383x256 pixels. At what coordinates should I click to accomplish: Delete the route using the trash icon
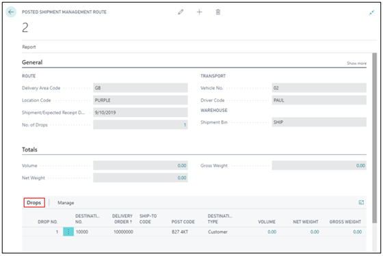(218, 12)
